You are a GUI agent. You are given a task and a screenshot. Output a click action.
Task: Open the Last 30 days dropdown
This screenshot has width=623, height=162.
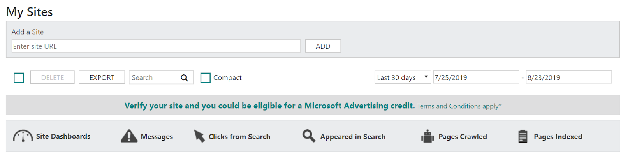click(x=402, y=77)
